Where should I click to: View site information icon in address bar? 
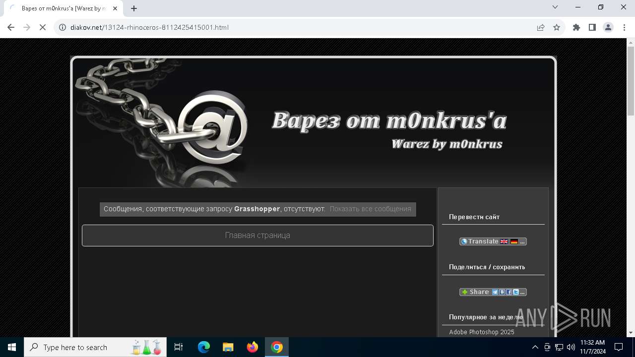pos(63,27)
